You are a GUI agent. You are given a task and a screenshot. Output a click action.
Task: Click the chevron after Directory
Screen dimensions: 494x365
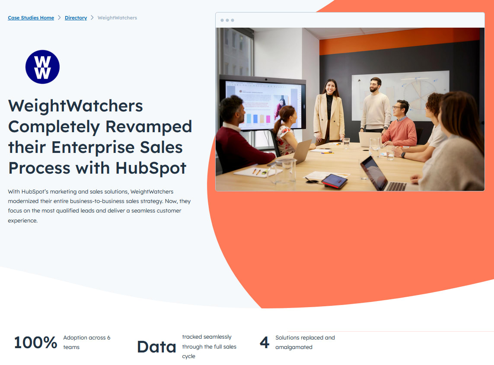pos(92,18)
